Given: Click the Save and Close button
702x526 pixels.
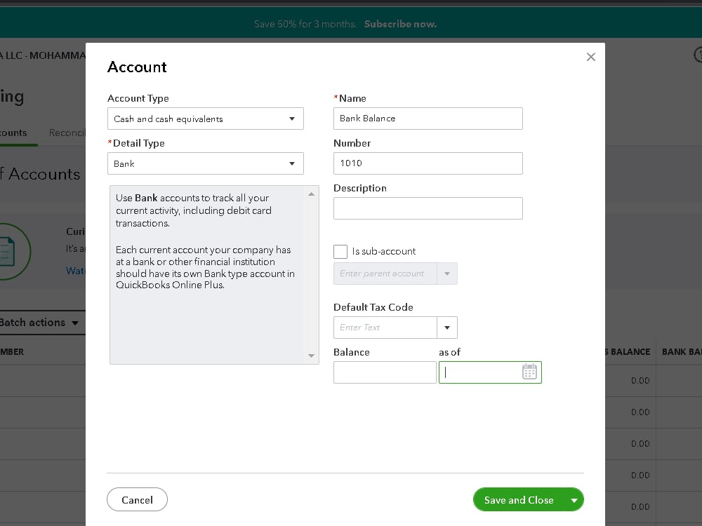Looking at the screenshot, I should (518, 499).
